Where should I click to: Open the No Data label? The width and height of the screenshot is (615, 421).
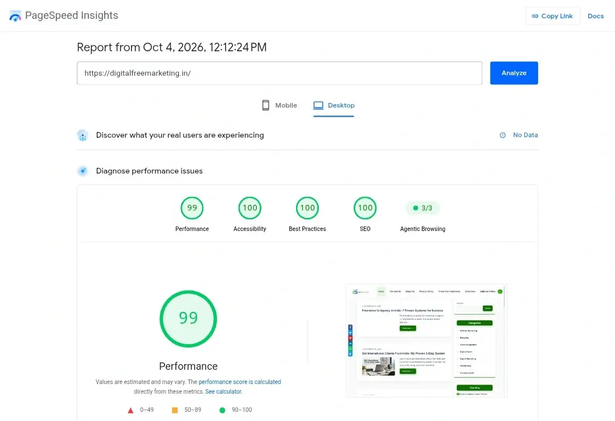pos(525,135)
